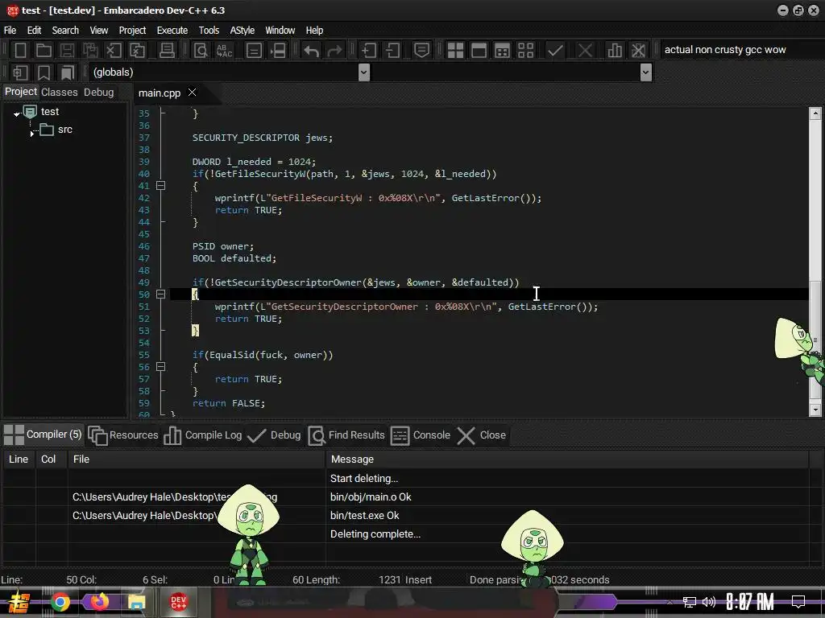Click the Stop execution X icon

point(585,51)
